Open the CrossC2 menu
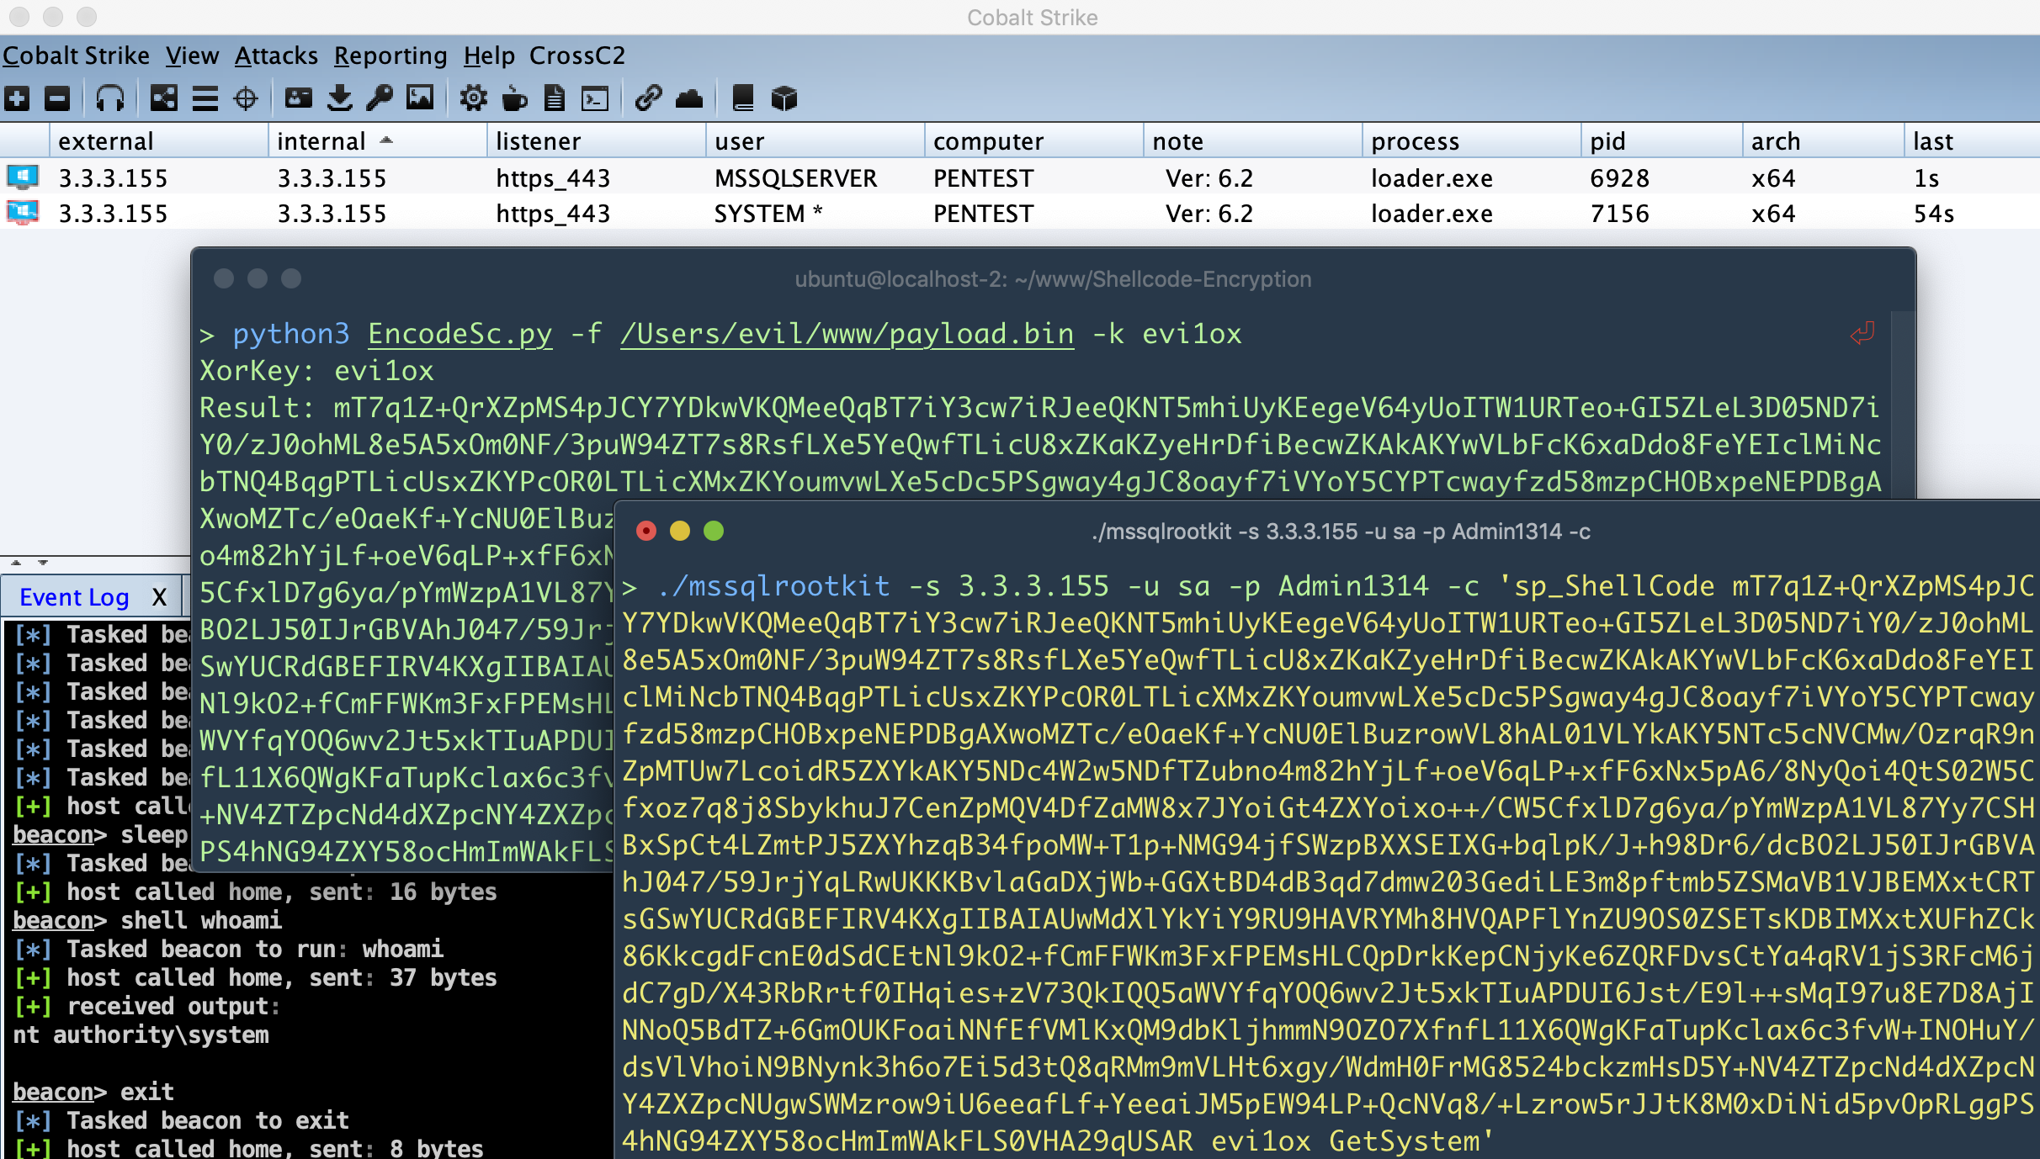The image size is (2040, 1159). tap(577, 56)
